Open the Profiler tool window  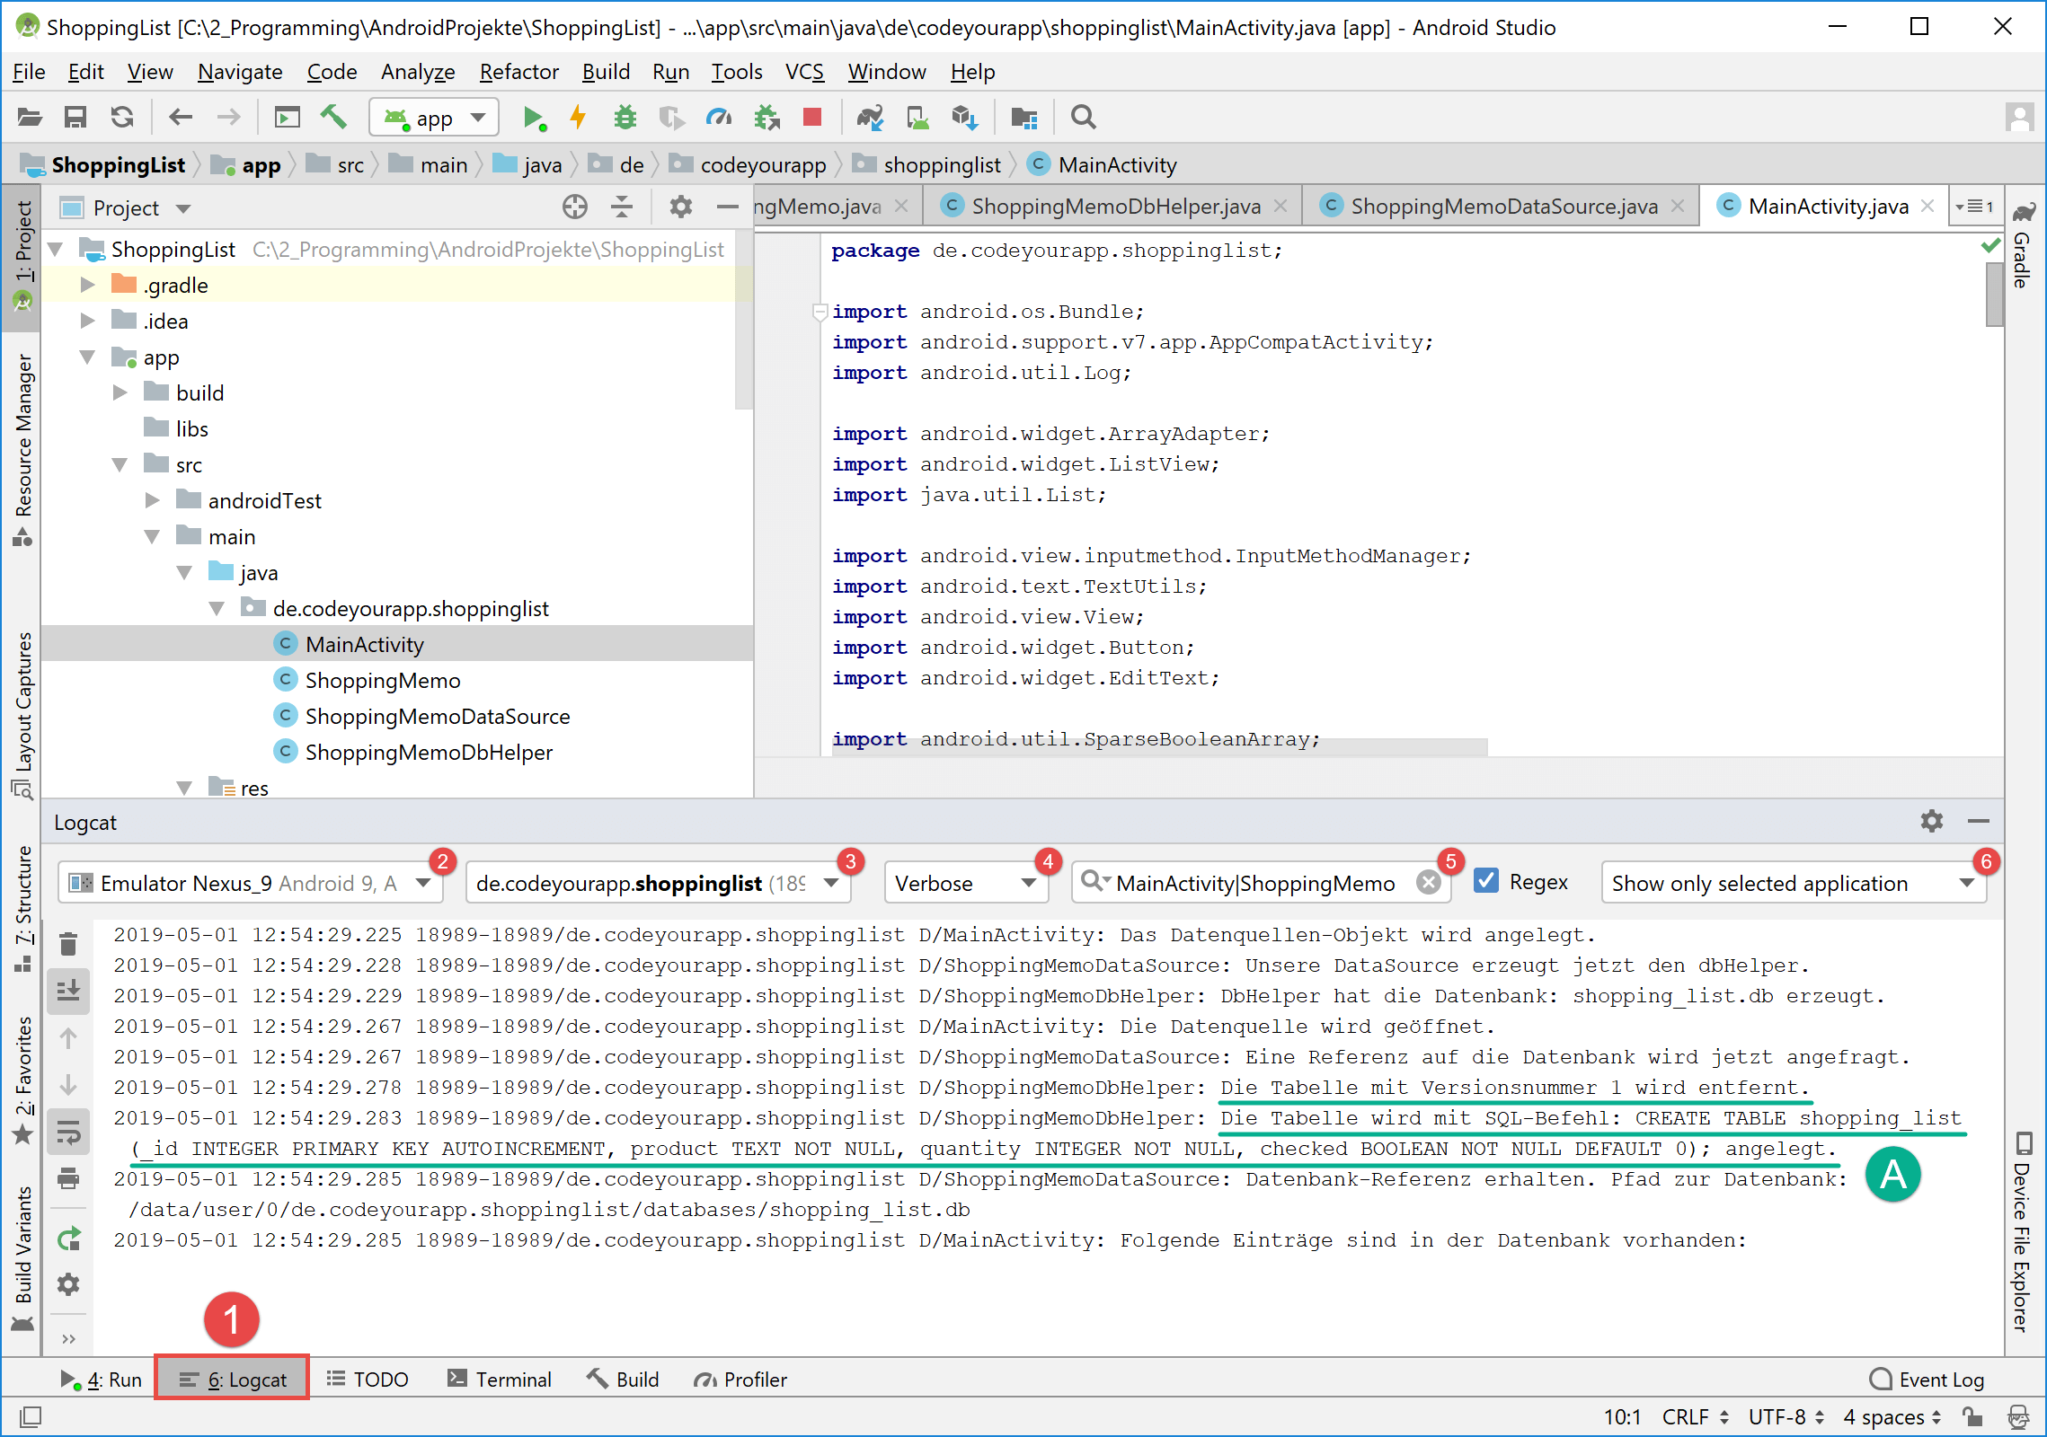click(740, 1379)
